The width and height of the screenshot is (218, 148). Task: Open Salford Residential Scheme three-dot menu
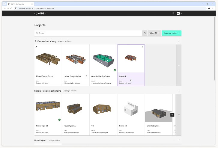(179, 91)
